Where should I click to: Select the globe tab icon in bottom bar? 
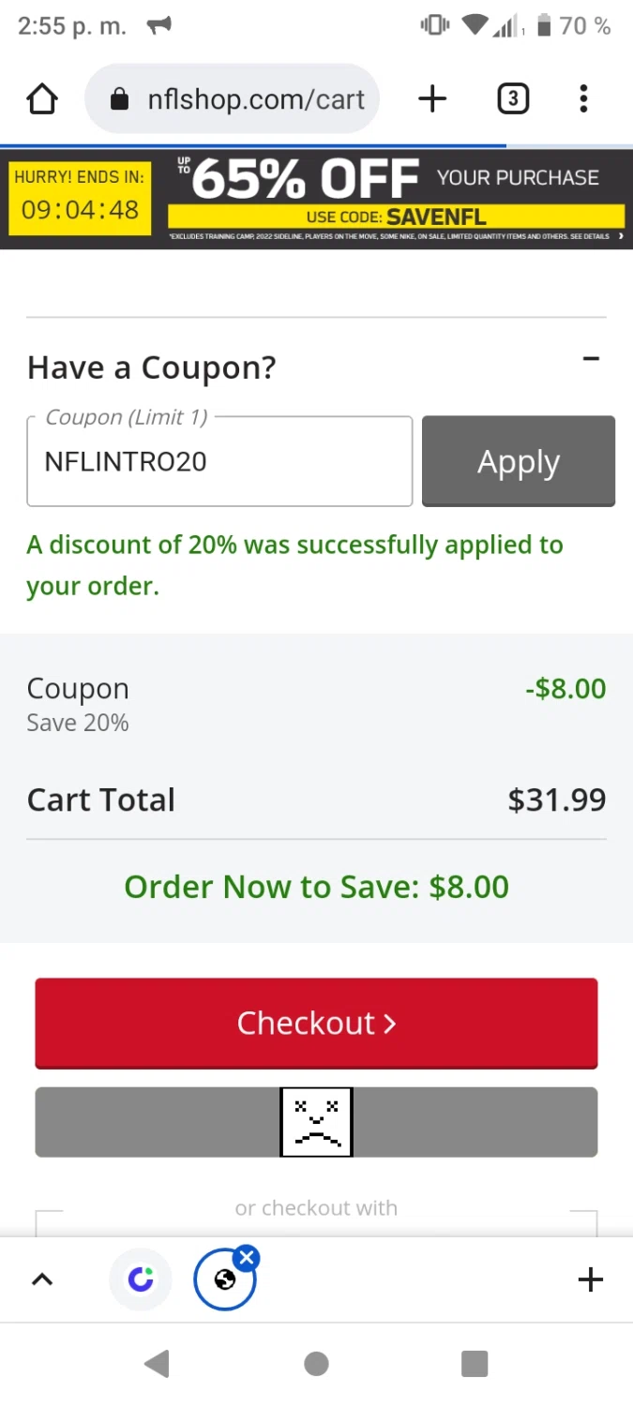[224, 1281]
